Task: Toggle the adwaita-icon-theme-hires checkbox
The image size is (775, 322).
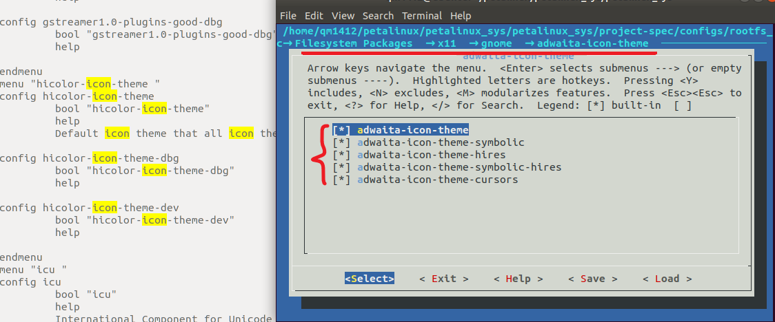Action: click(x=341, y=155)
